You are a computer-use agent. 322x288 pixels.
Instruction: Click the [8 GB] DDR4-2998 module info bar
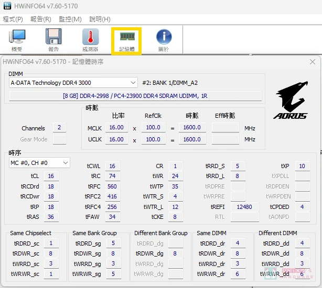click(x=135, y=96)
